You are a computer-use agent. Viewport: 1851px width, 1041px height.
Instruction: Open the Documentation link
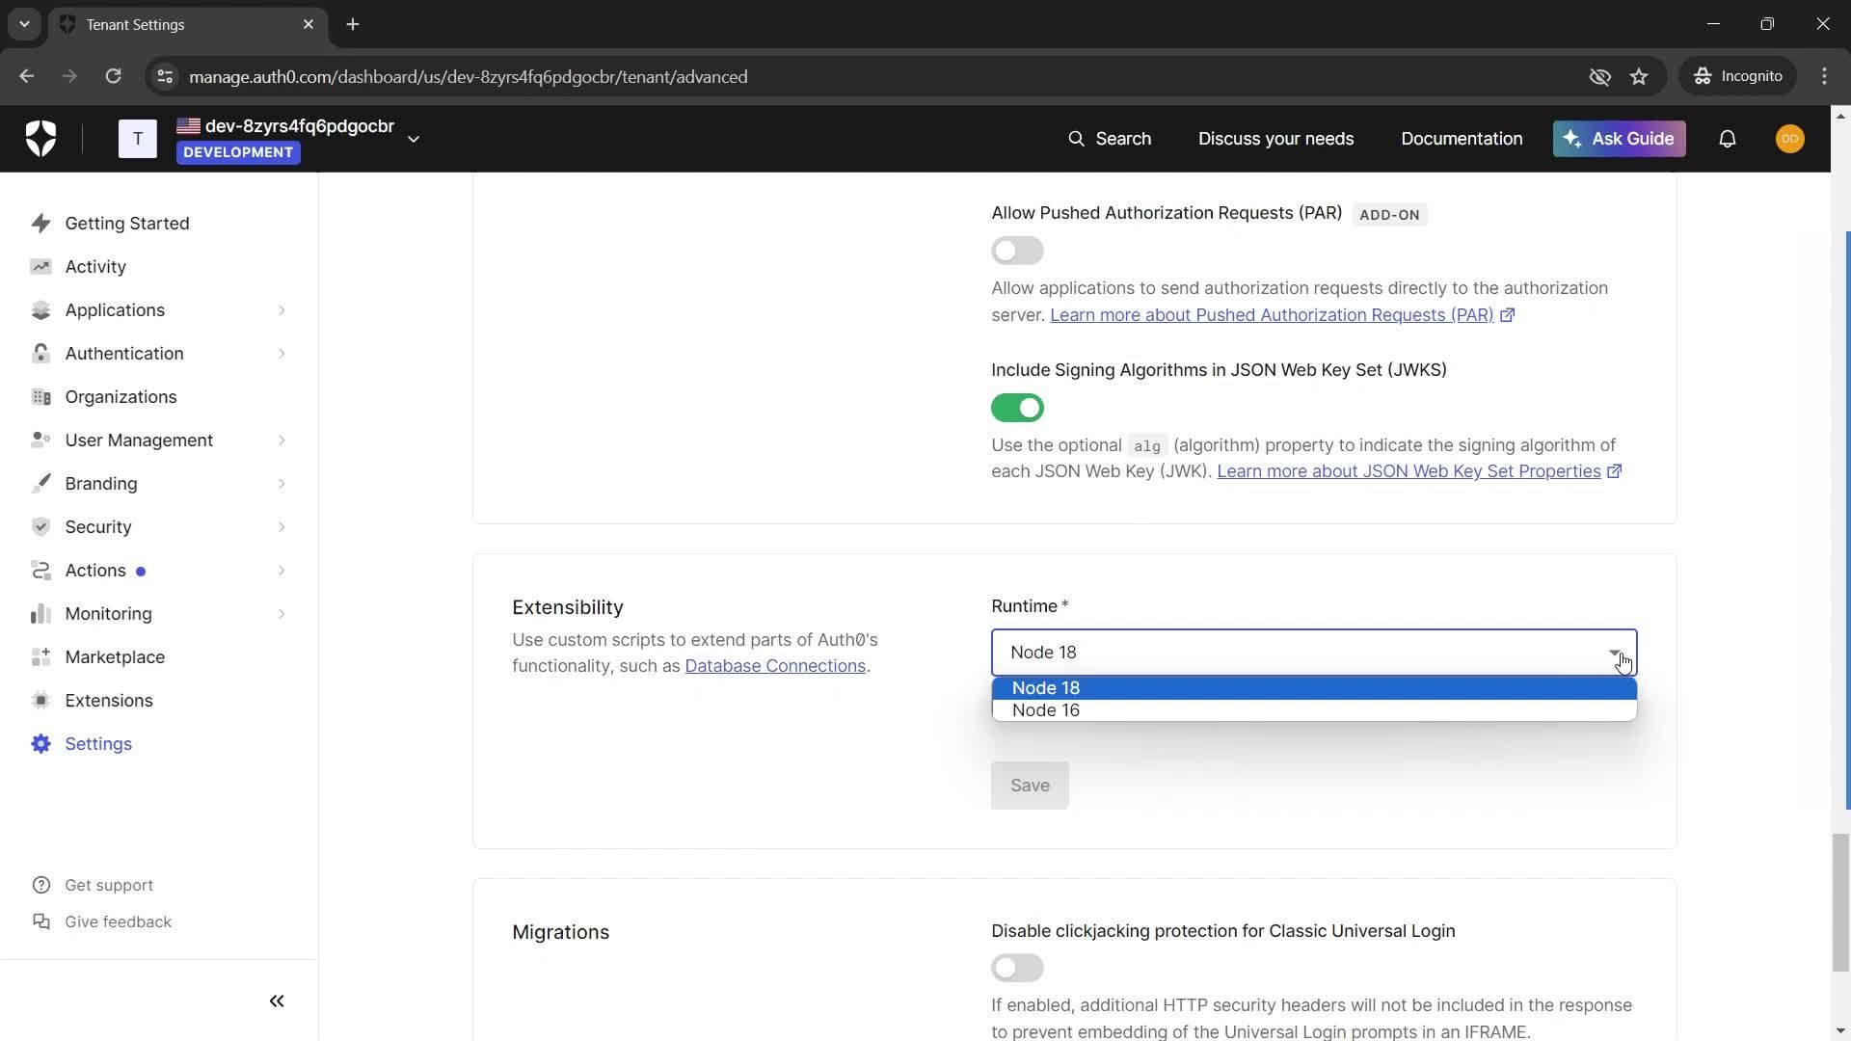click(1462, 139)
